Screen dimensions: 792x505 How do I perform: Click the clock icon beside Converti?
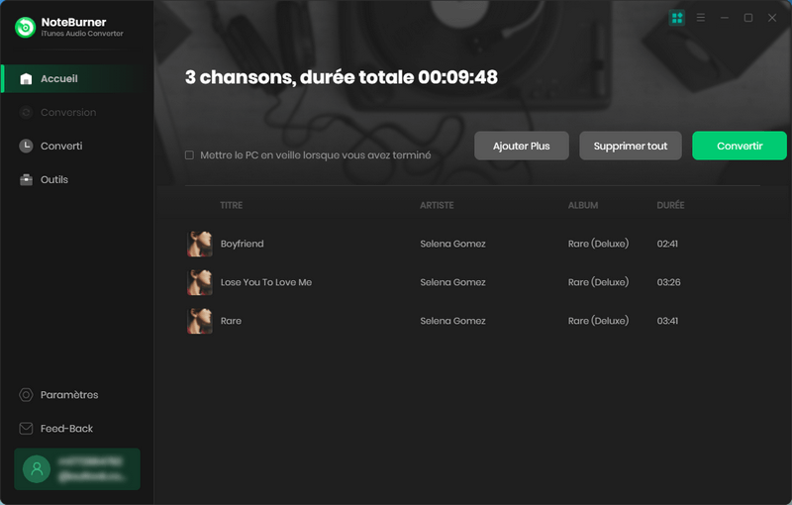tap(26, 146)
